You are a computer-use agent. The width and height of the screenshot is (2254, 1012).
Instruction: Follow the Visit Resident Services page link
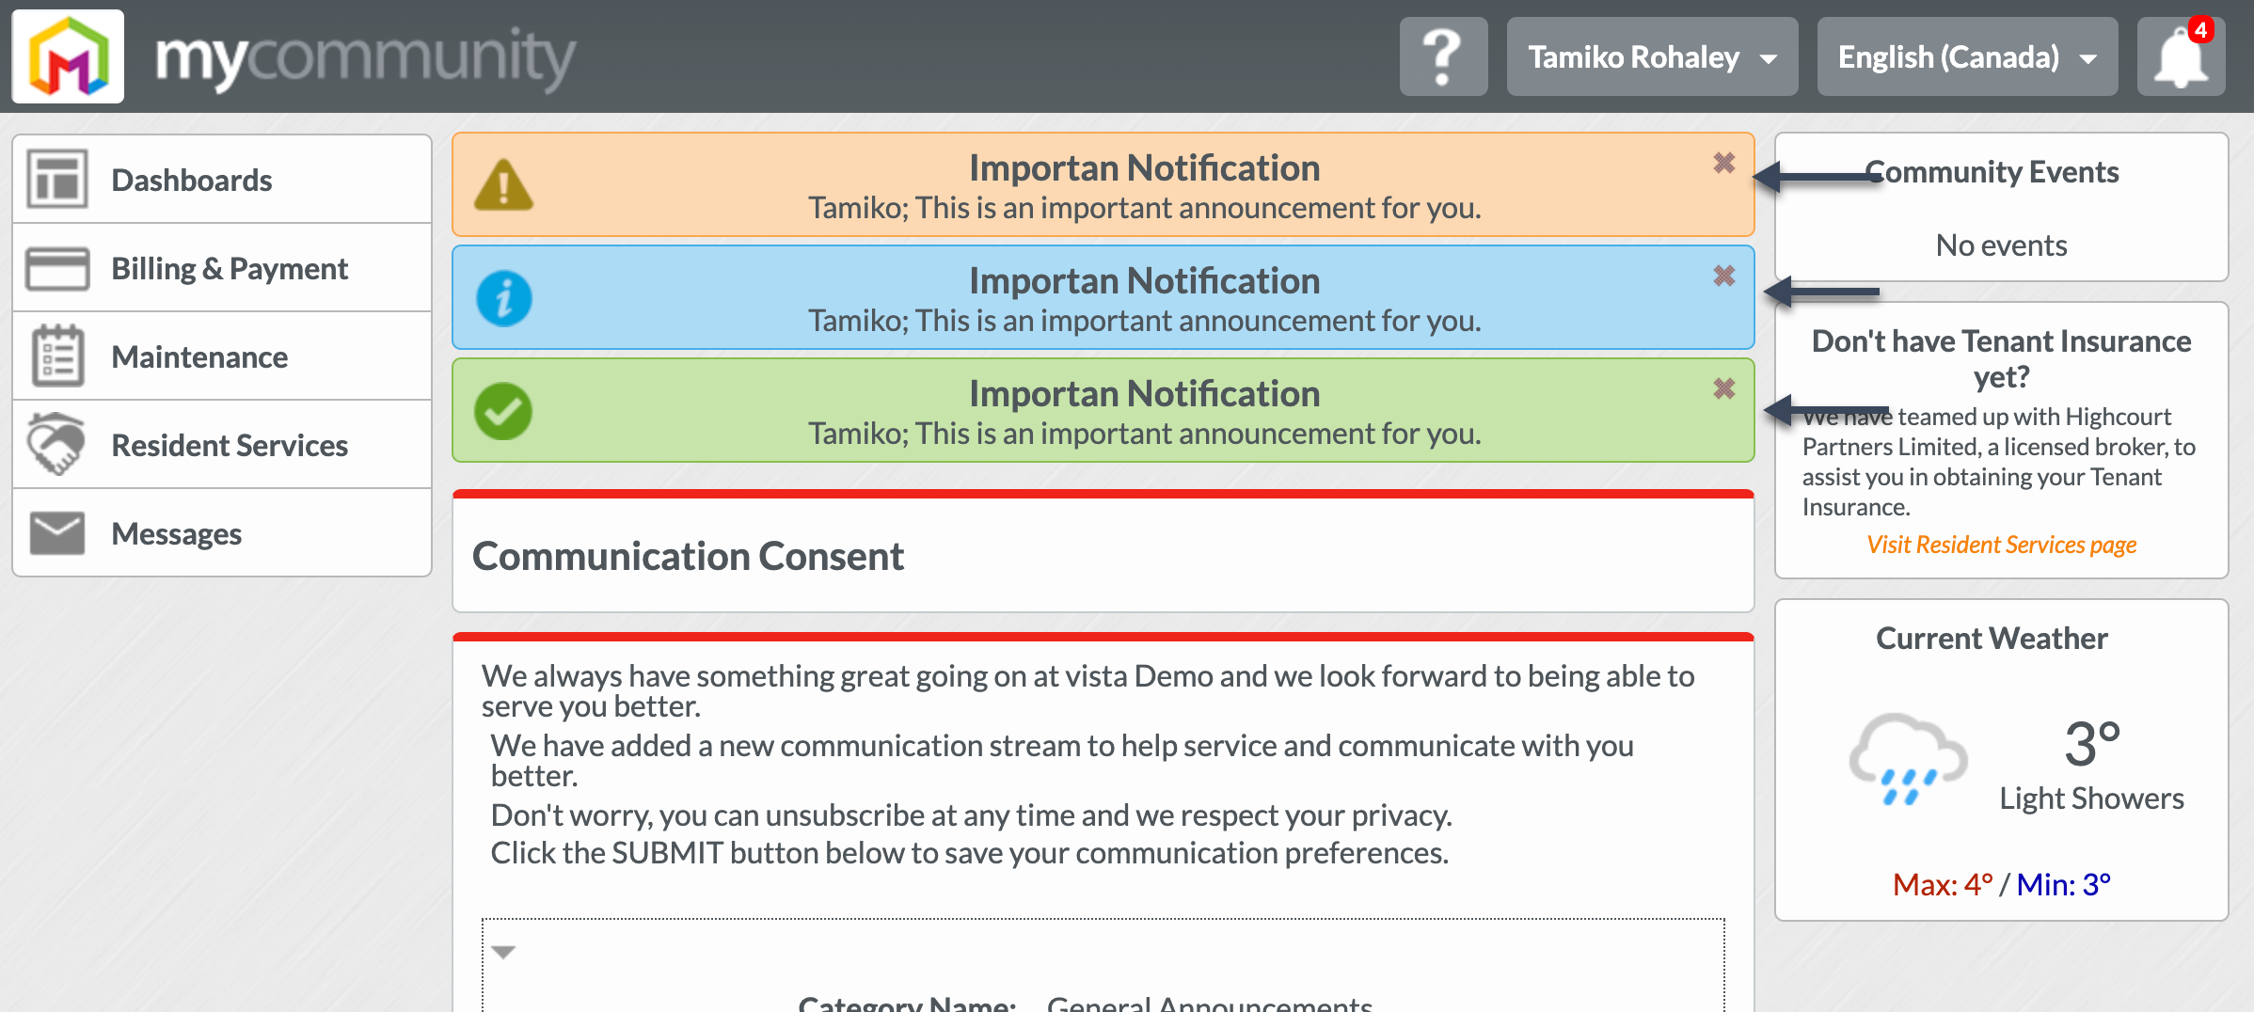2001,545
